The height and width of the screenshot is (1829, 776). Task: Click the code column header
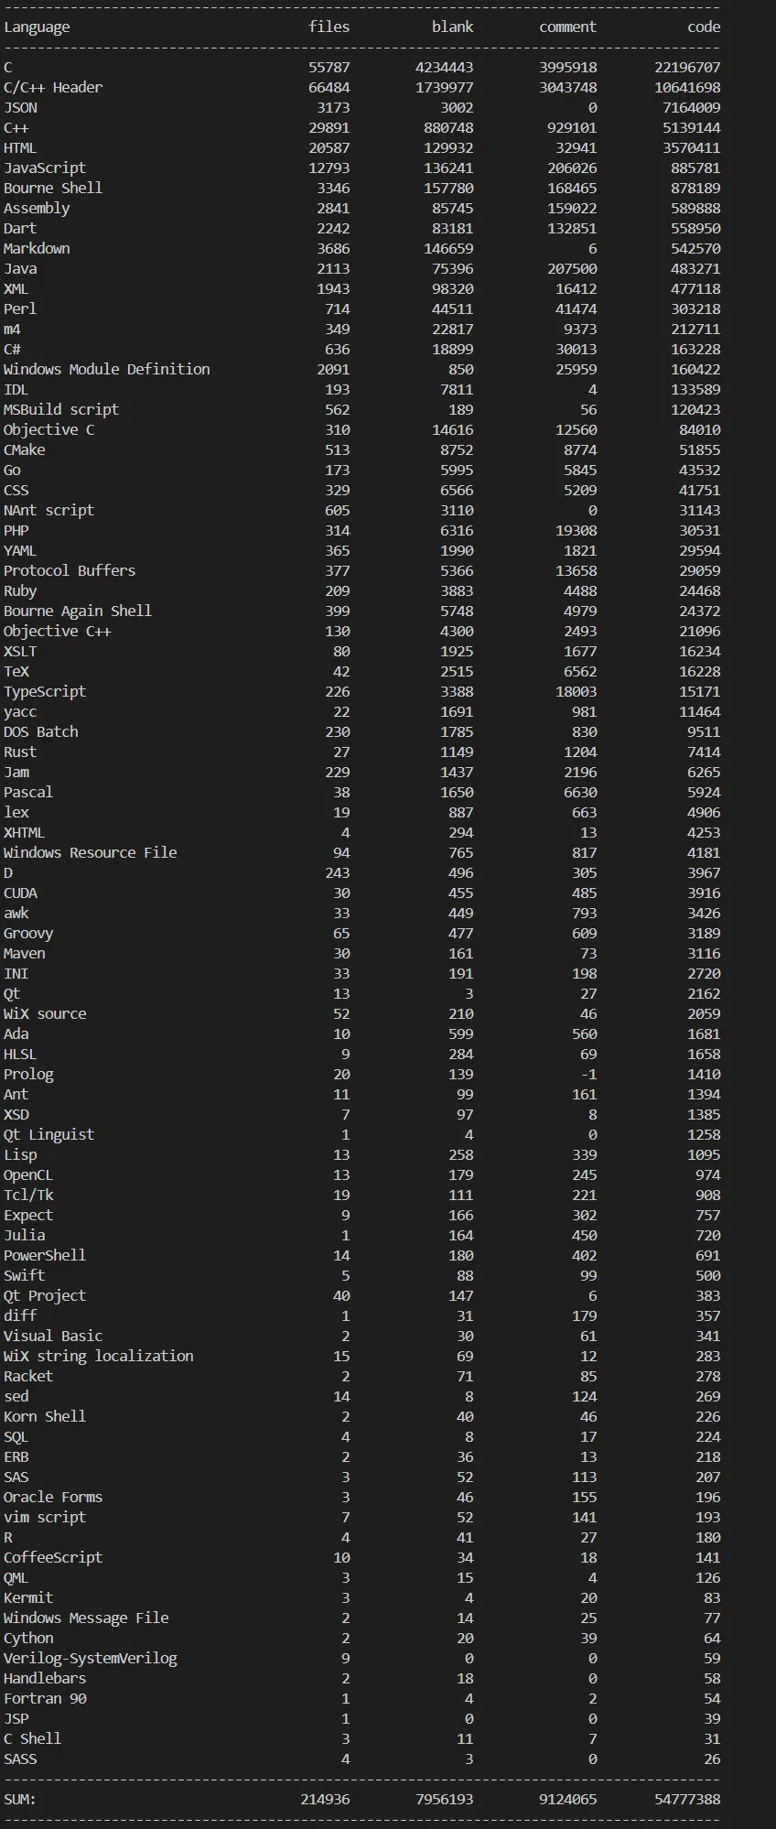coord(704,27)
